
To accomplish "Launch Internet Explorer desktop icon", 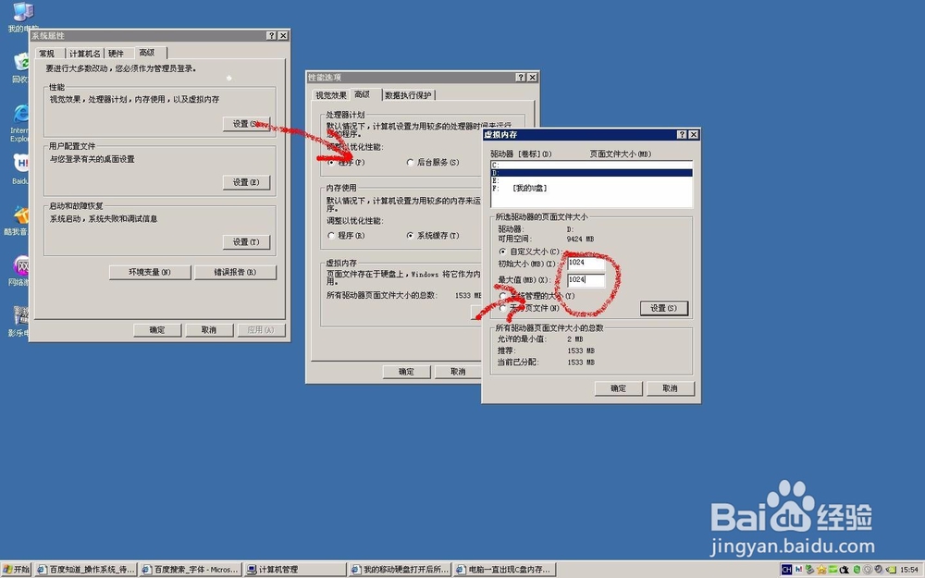I will [x=20, y=123].
